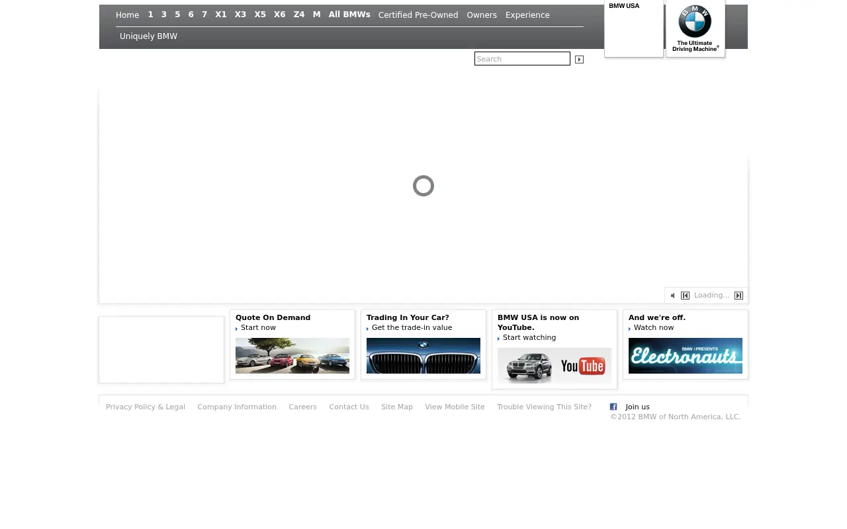Go to Certified Pre-Owned section
Image resolution: width=847 pixels, height=529 pixels.
(x=418, y=15)
